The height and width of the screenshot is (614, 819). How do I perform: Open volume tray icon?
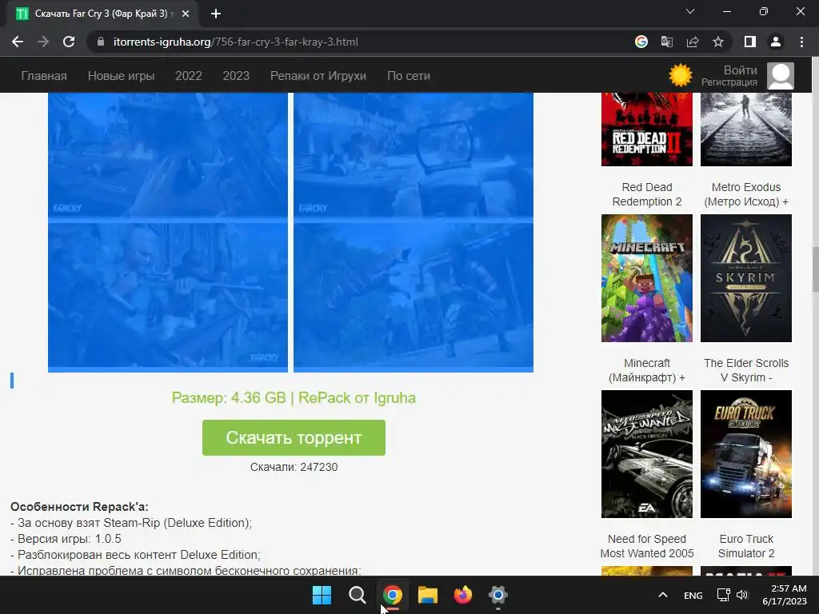[x=742, y=595]
